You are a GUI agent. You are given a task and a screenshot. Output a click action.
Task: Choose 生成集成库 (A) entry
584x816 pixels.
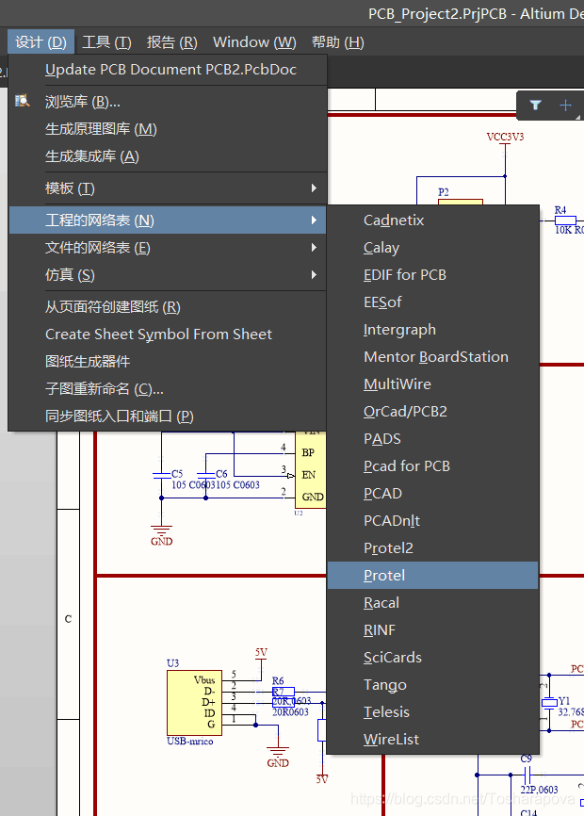(x=168, y=156)
